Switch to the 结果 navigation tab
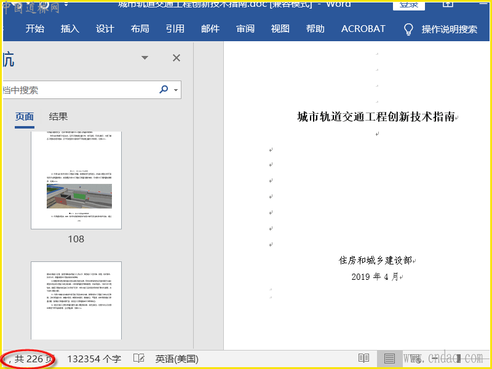This screenshot has height=369, width=492. 58,117
